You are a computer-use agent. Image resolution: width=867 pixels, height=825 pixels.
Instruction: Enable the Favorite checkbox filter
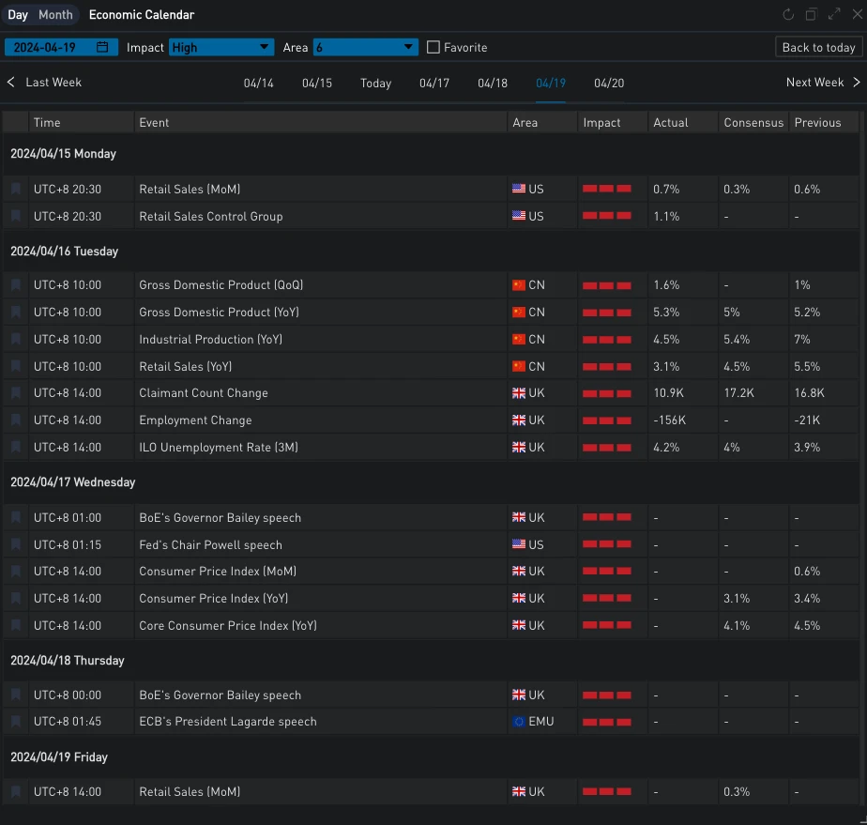[x=433, y=47]
